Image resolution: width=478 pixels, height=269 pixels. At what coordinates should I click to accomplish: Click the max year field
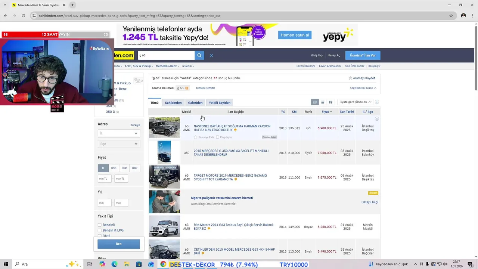click(121, 203)
